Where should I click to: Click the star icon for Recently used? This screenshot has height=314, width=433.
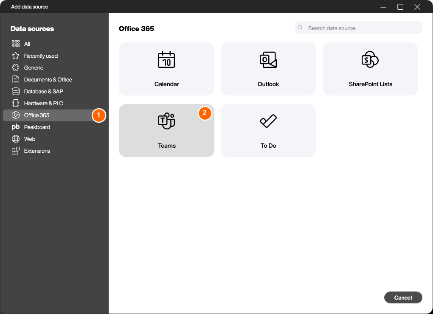click(x=16, y=56)
